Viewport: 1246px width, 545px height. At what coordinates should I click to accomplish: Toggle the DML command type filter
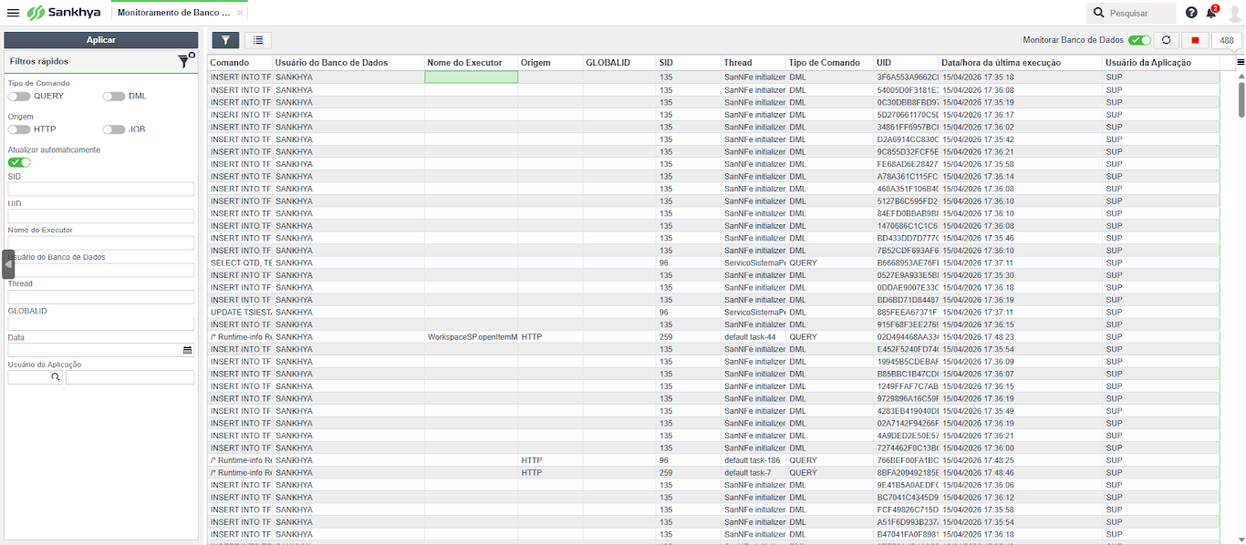click(114, 96)
